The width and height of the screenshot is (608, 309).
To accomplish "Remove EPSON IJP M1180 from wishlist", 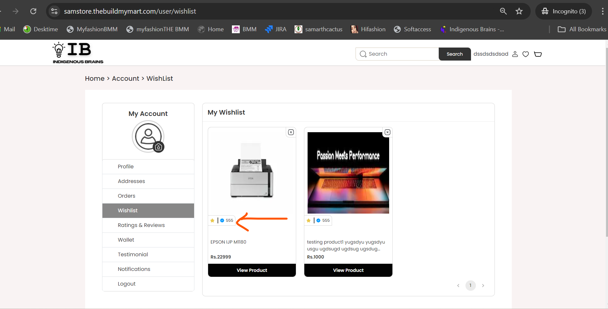I will click(x=291, y=132).
